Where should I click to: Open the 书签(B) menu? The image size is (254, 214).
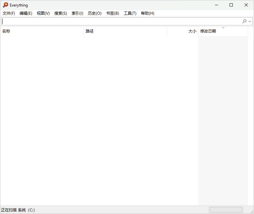coord(113,13)
